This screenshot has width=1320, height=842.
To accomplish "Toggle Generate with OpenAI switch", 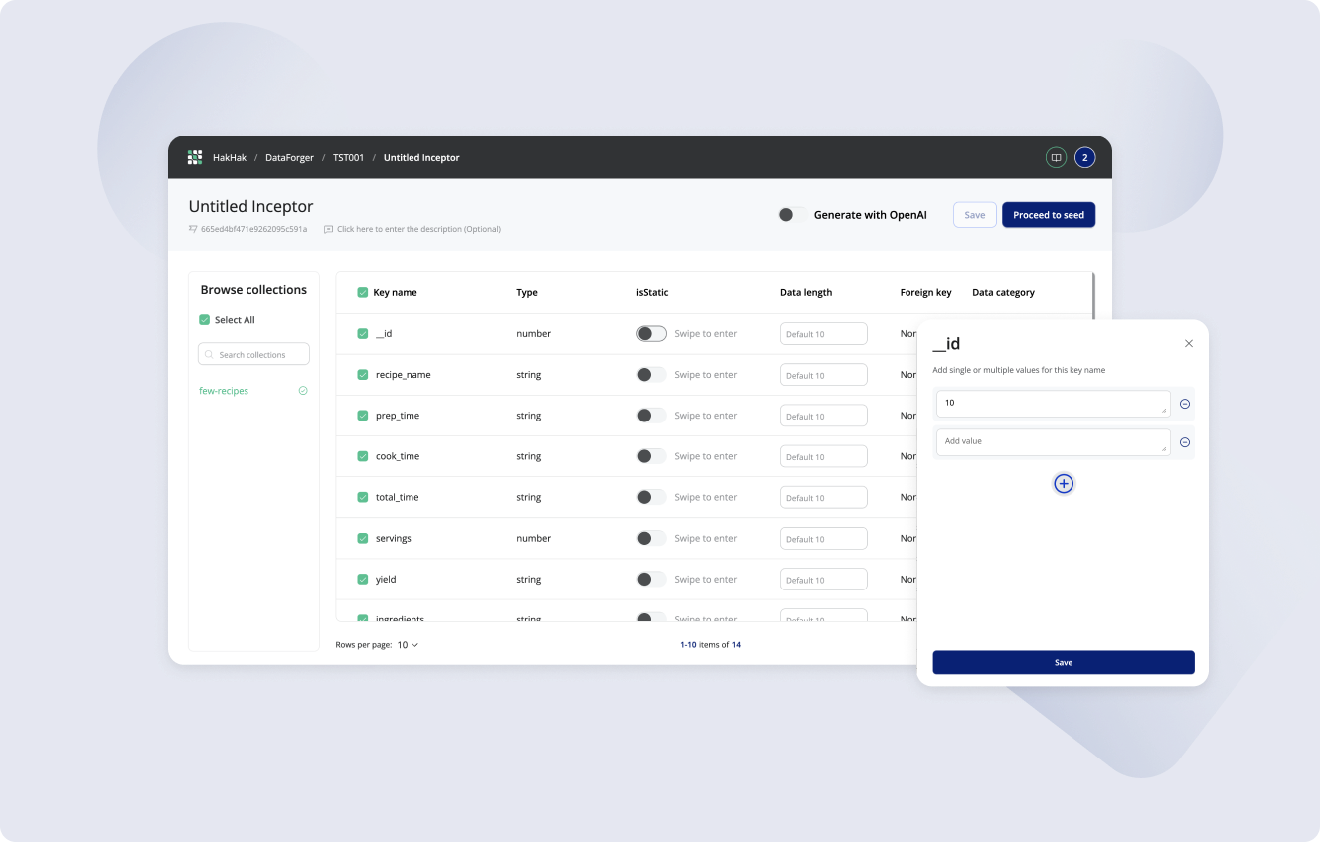I will (791, 215).
